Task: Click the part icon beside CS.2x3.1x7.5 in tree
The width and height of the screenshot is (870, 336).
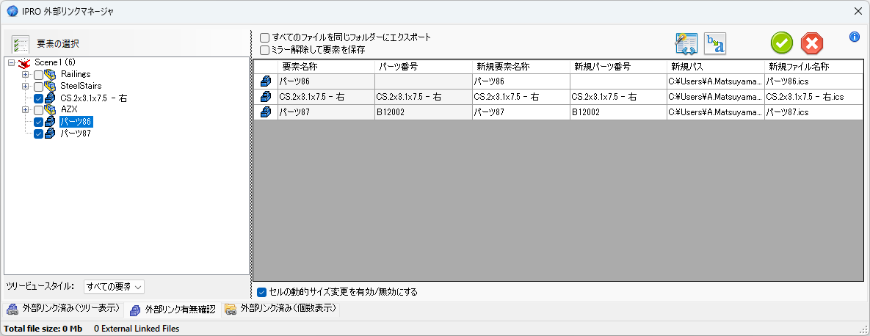Action: click(x=50, y=98)
